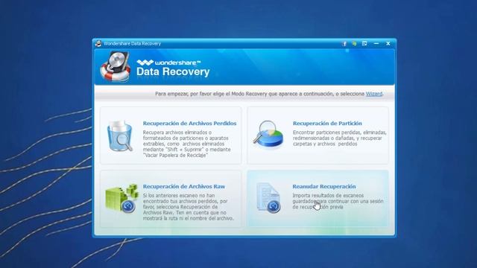
Task: Open the menu icon left of minimize
Action: [364, 44]
